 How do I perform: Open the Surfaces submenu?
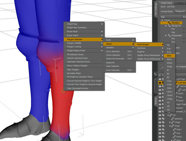click(149, 48)
